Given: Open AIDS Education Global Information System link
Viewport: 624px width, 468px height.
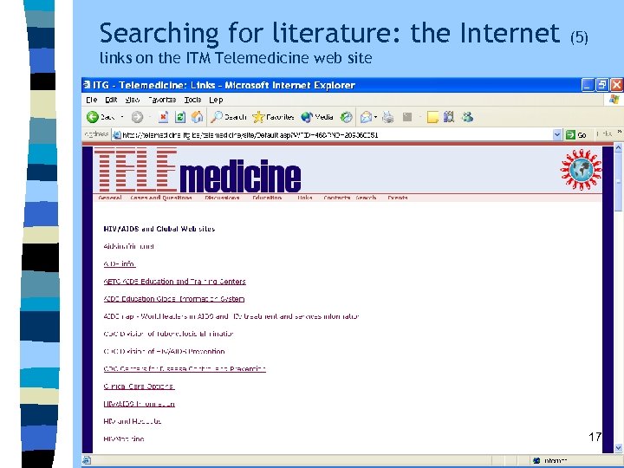Looking at the screenshot, I should pos(174,299).
